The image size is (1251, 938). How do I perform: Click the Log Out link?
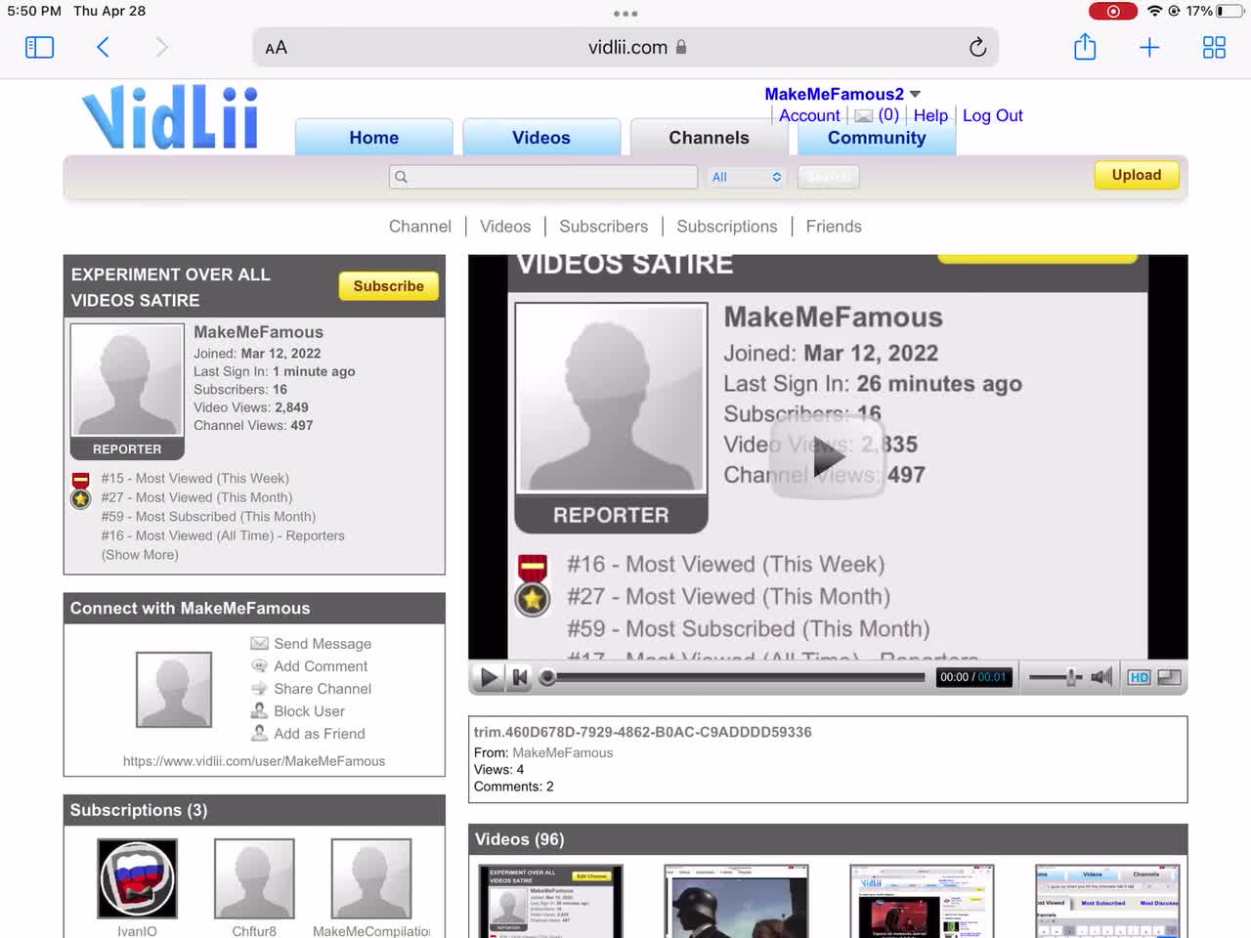coord(993,115)
